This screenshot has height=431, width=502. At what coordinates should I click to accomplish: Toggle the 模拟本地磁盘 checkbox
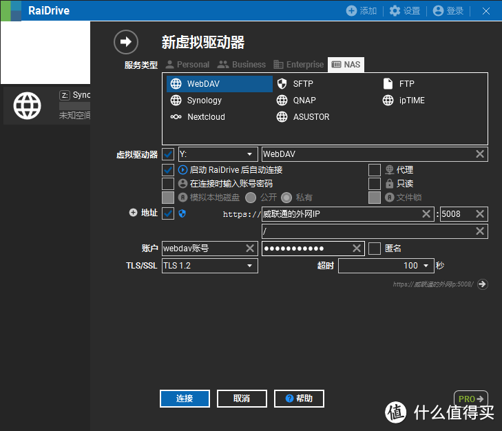point(168,198)
